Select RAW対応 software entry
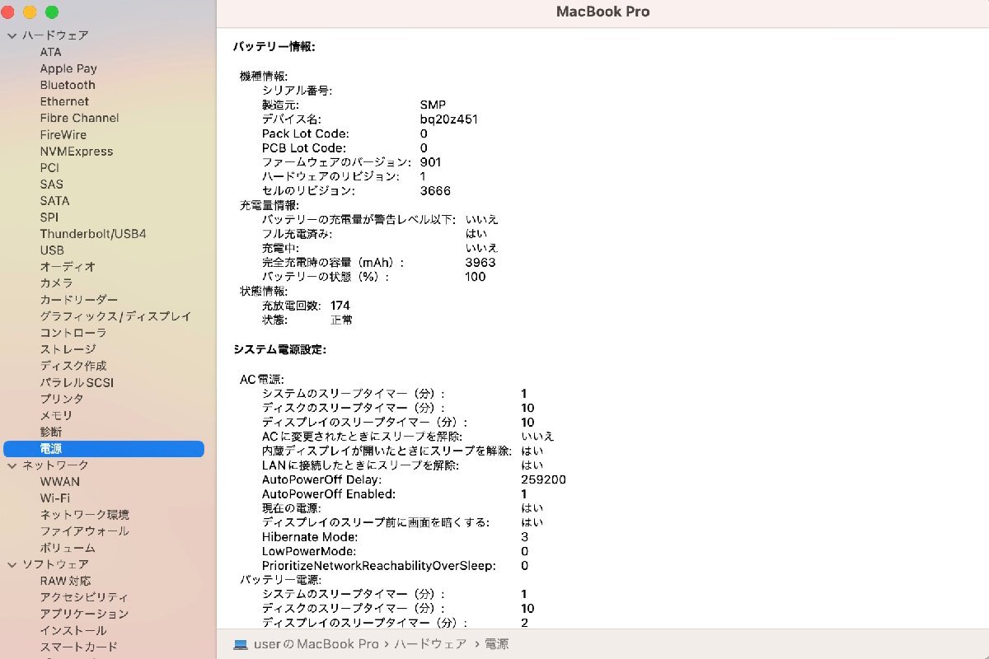The image size is (989, 659). pos(65,581)
